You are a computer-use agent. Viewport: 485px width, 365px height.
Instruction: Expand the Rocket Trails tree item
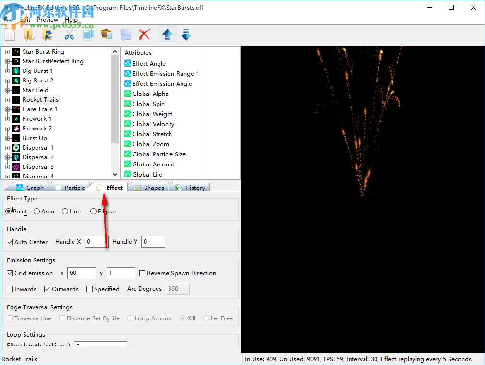(x=7, y=99)
